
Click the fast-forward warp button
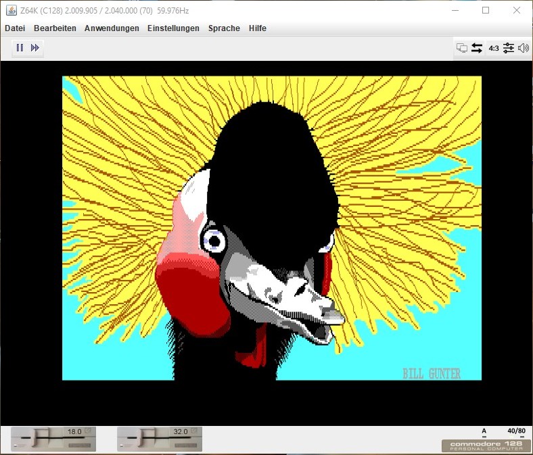(x=35, y=47)
